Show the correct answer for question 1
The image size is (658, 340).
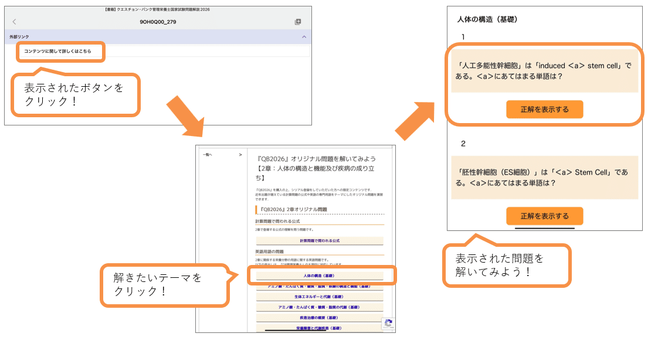(x=544, y=110)
